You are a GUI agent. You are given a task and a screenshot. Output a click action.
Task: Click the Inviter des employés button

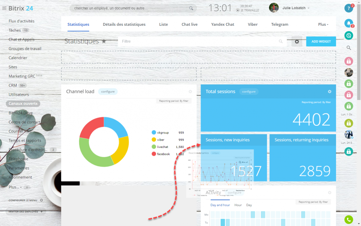[25, 212]
